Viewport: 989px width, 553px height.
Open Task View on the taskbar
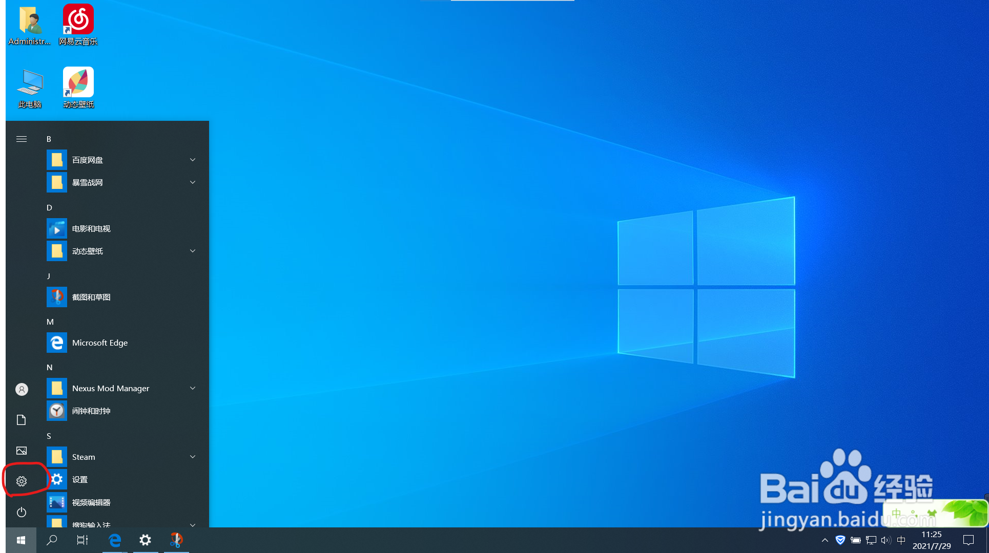82,540
